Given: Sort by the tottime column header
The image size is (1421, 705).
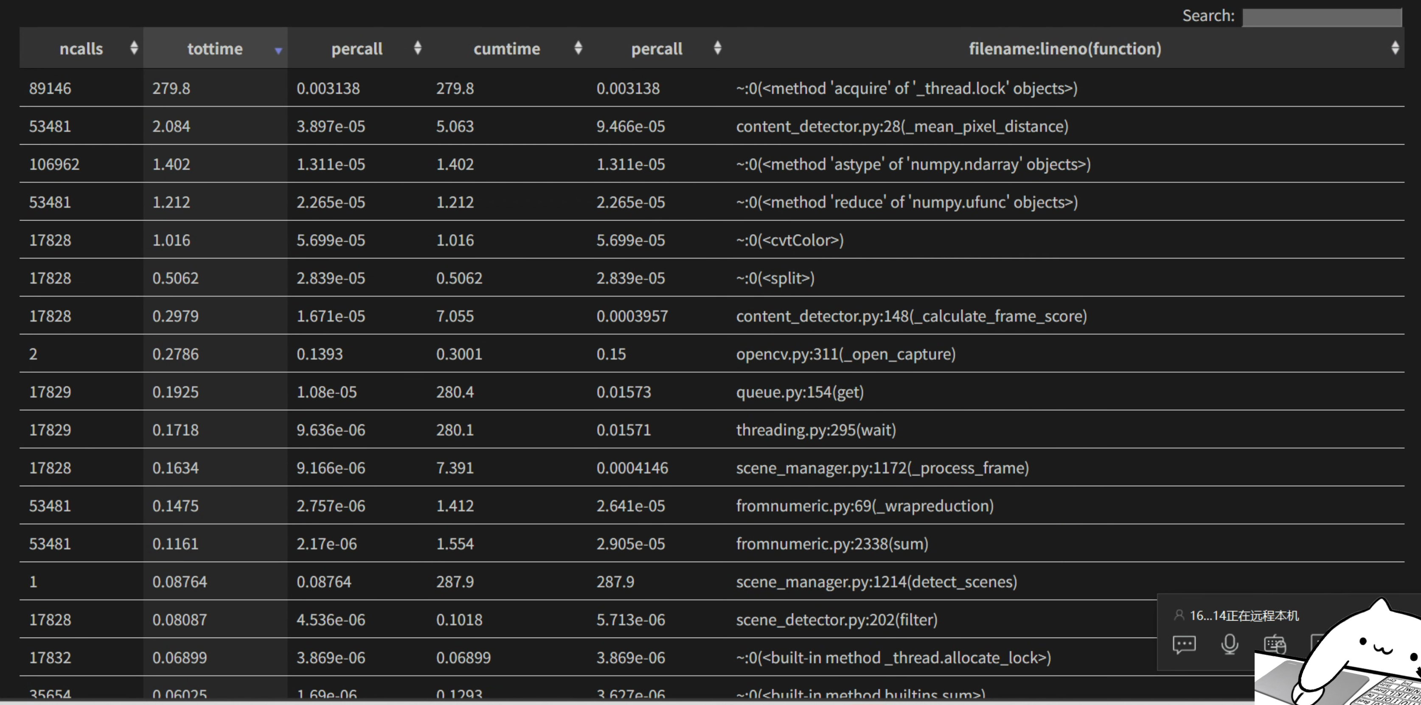Looking at the screenshot, I should pos(215,48).
